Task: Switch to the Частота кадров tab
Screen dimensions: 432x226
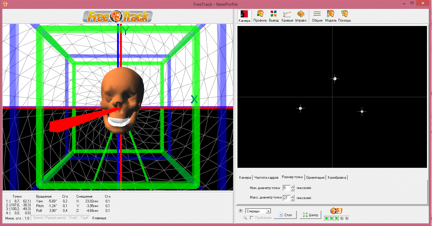Action: pos(266,178)
